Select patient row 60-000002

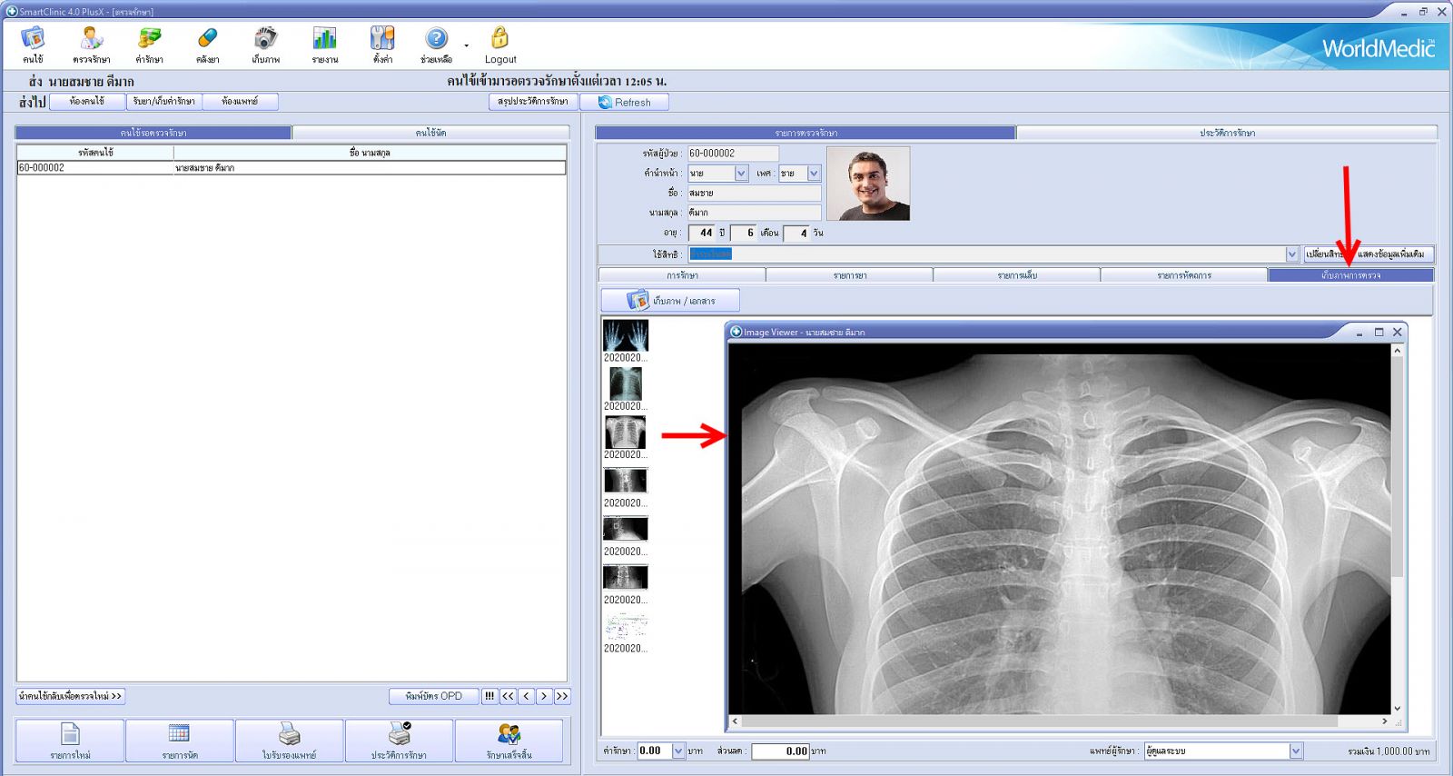(x=292, y=168)
